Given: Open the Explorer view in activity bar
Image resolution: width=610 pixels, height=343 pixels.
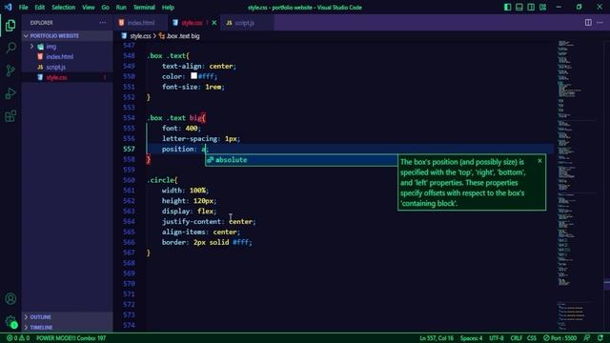Looking at the screenshot, I should 10,26.
